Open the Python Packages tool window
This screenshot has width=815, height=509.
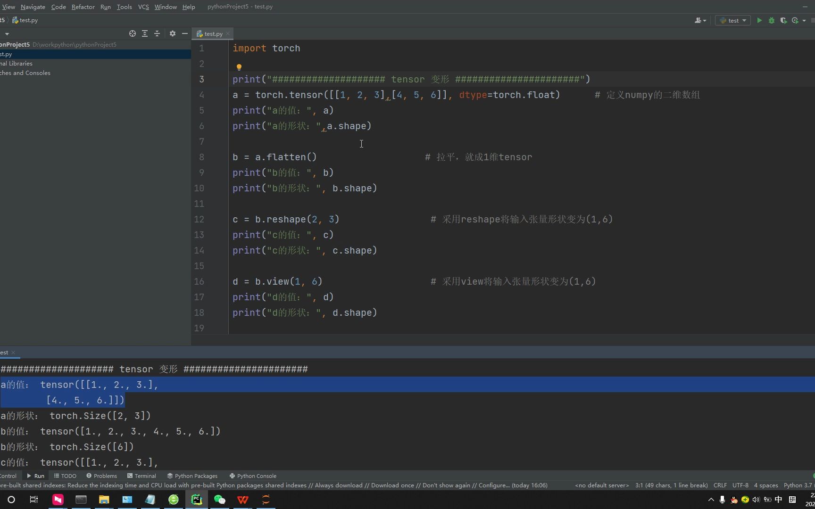[x=192, y=476]
